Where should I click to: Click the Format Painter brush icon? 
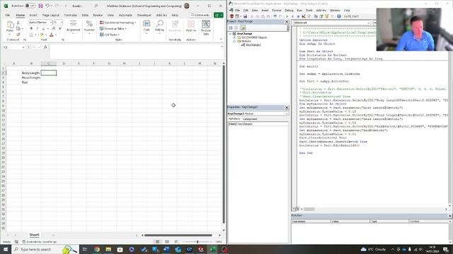coord(18,35)
